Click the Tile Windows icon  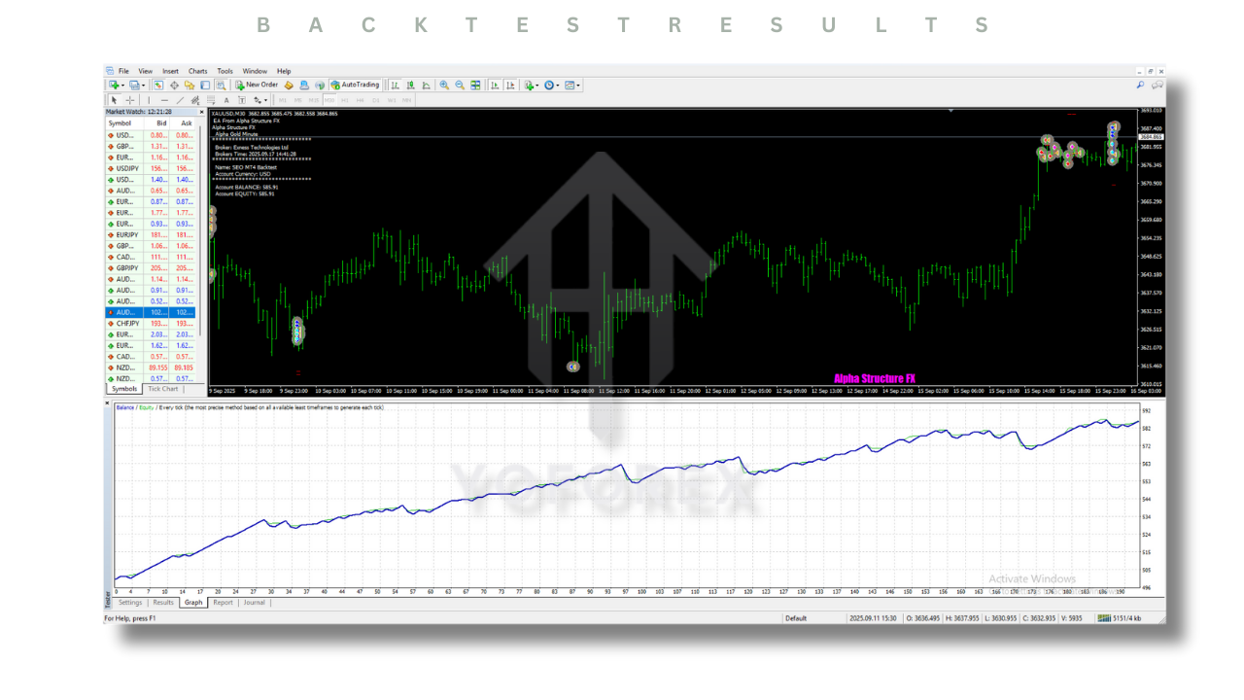coord(475,86)
